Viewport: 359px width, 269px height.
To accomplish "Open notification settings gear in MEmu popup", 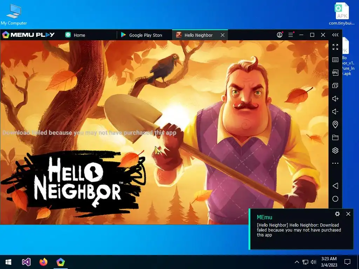I will coord(337,214).
